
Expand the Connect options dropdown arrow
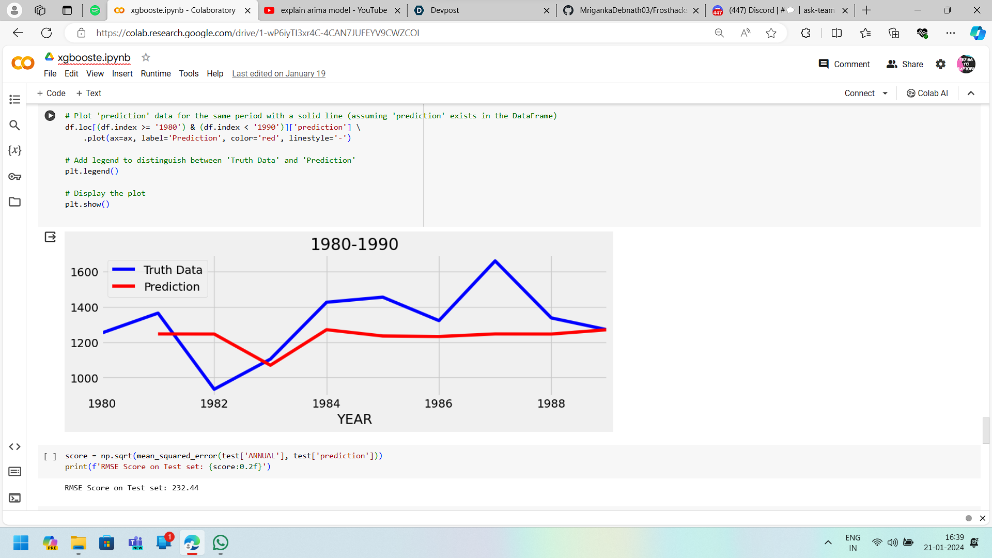pos(885,94)
